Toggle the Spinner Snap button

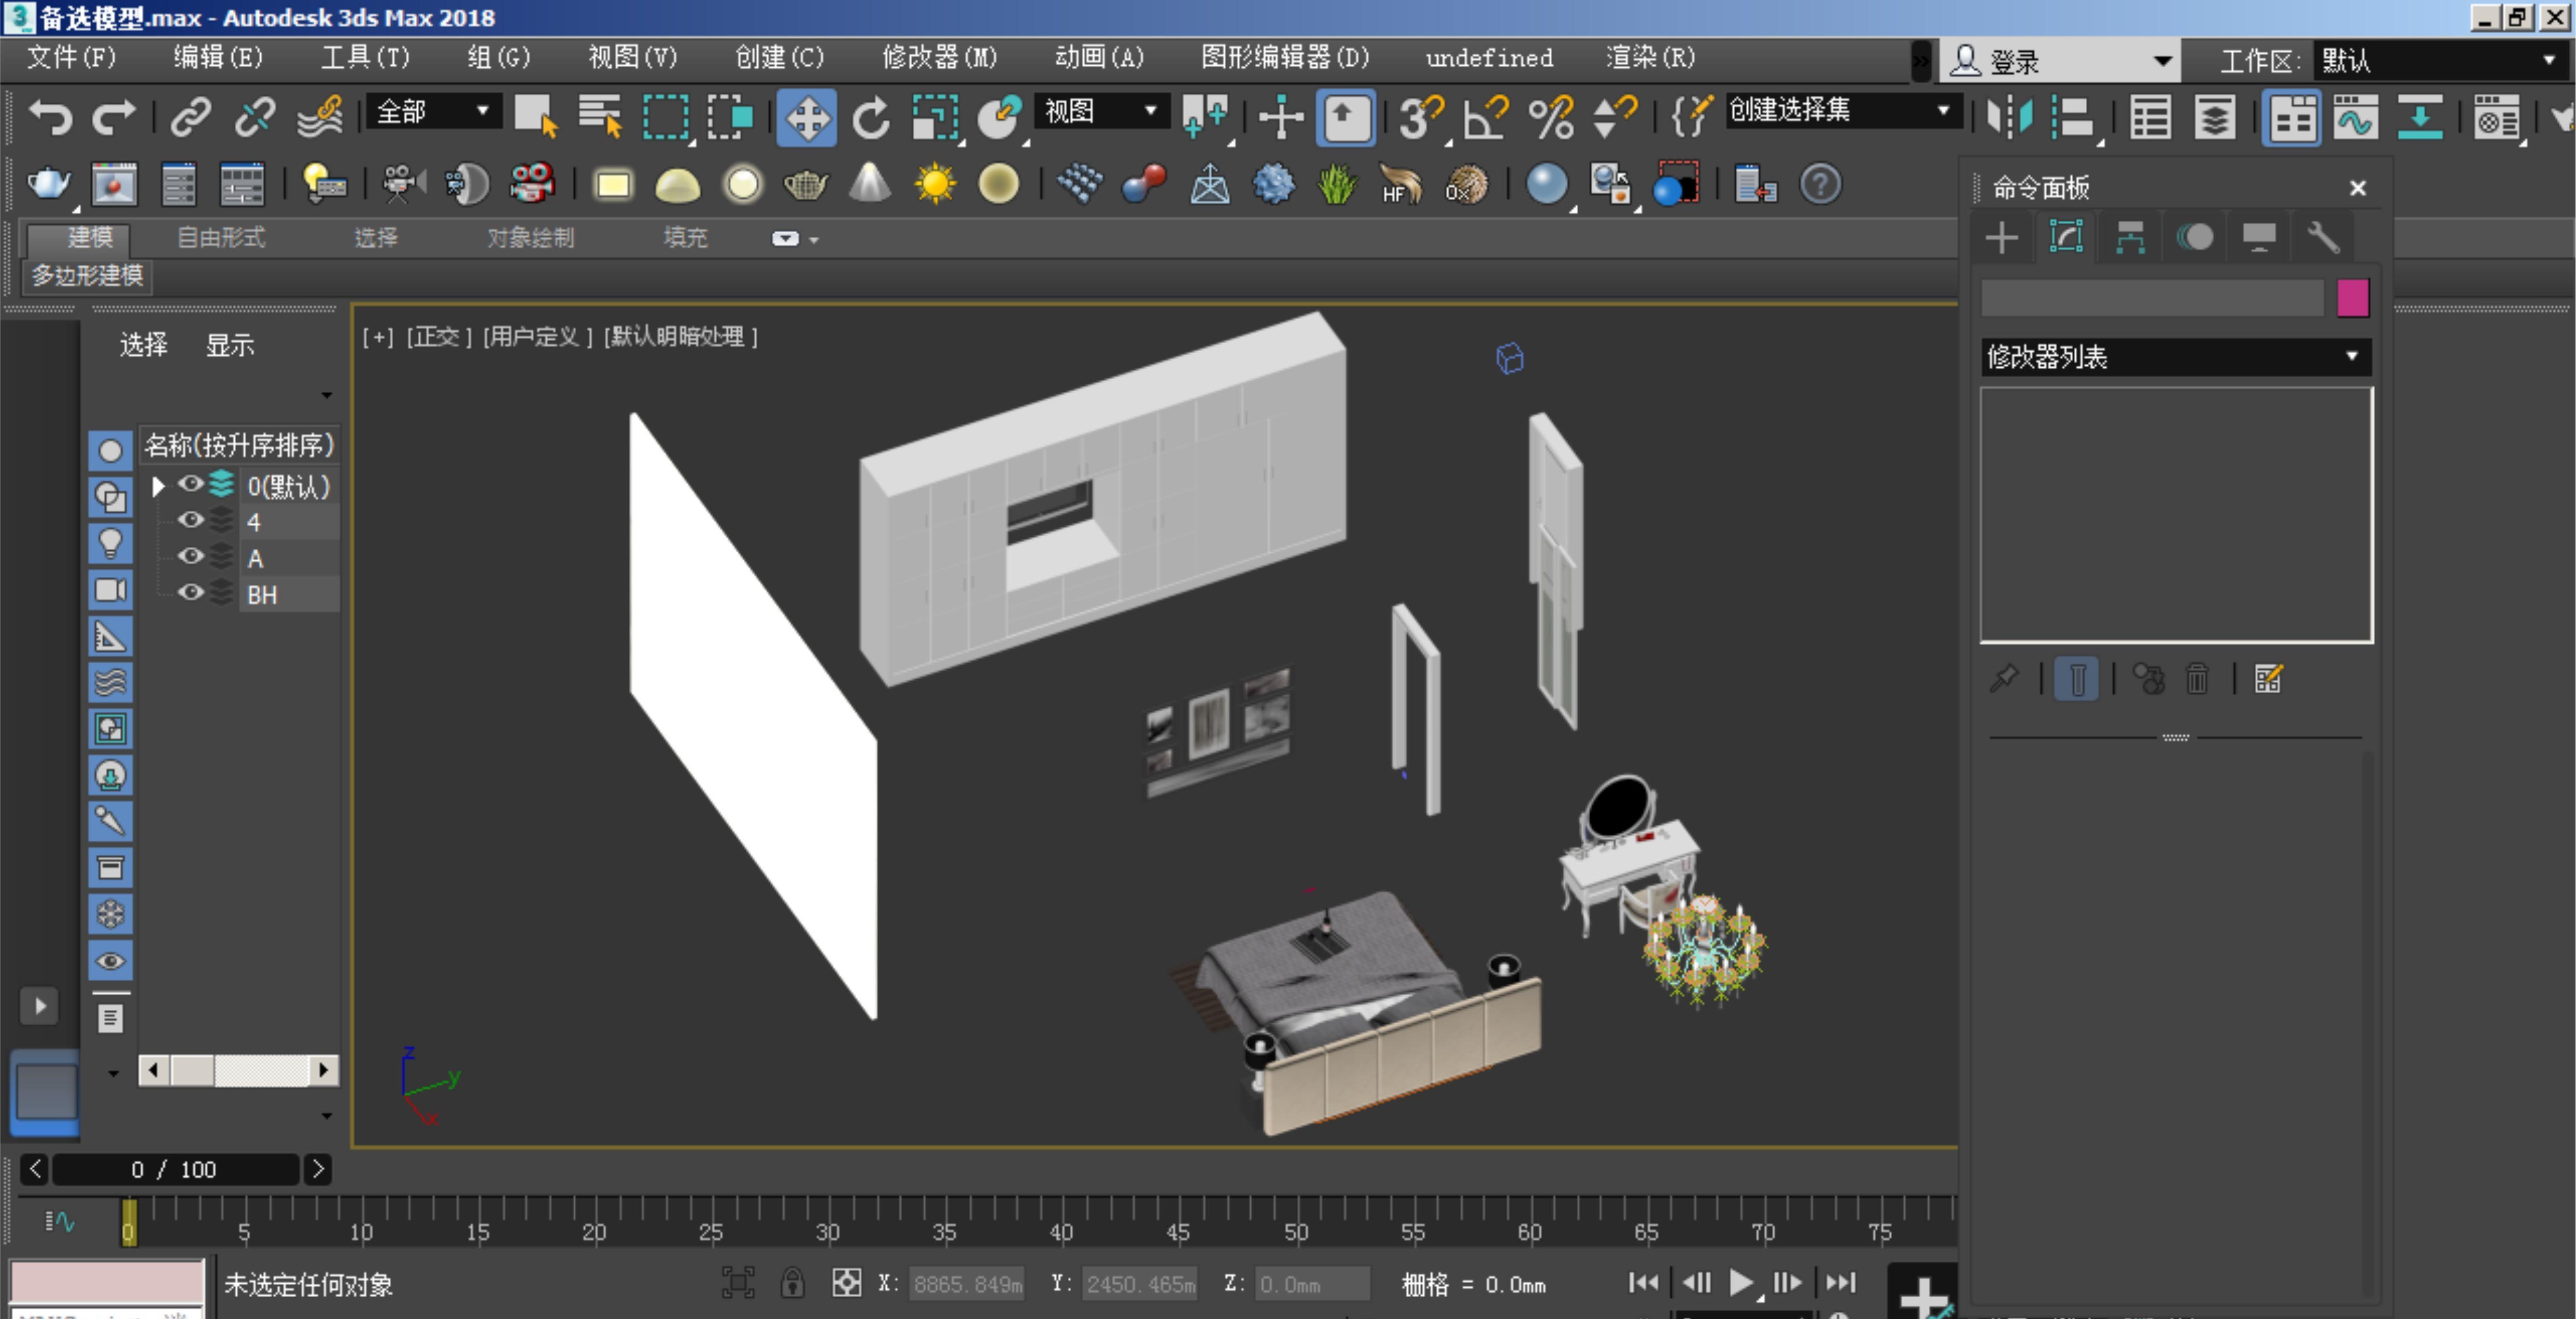[1614, 118]
